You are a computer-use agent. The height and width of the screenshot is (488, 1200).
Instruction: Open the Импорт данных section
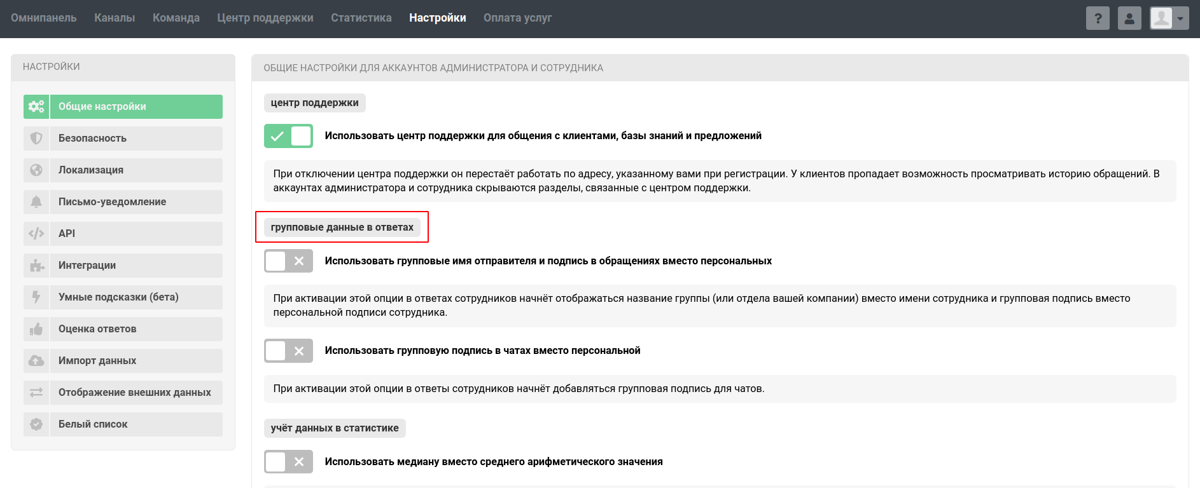click(x=123, y=361)
